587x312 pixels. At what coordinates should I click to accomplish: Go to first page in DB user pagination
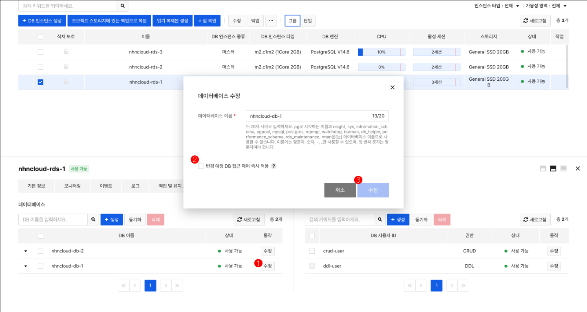[x=410, y=285]
